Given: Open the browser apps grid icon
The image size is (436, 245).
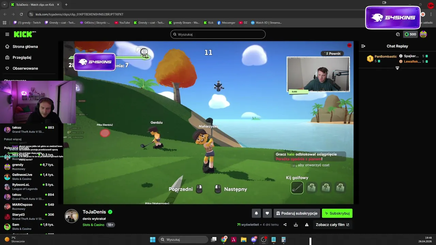Looking at the screenshot, I should [4, 23].
